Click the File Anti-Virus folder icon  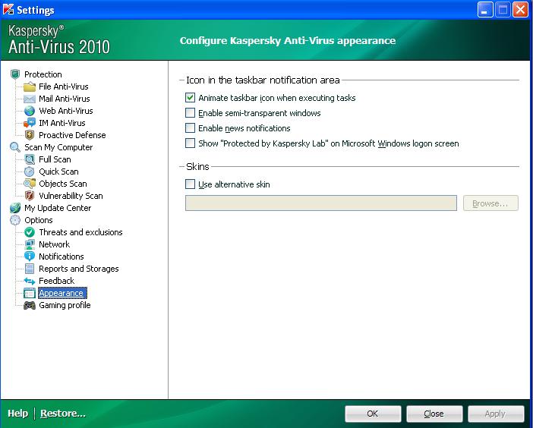[x=30, y=87]
